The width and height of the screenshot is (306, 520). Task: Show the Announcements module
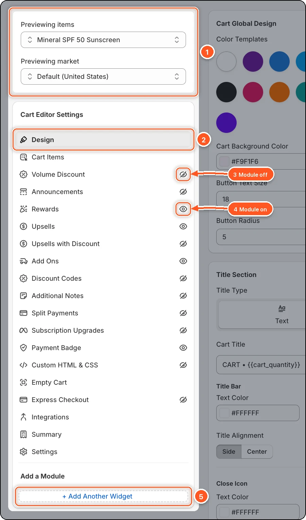(x=183, y=192)
